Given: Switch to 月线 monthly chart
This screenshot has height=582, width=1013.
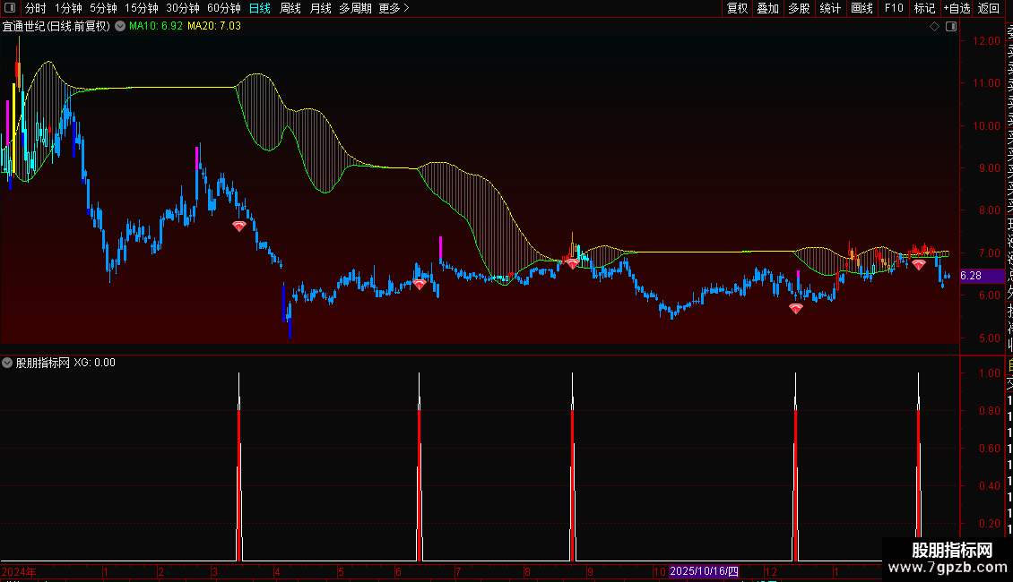Looking at the screenshot, I should click(x=320, y=8).
